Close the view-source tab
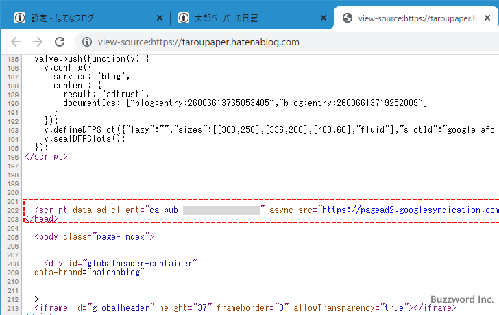The height and width of the screenshot is (315, 499). (x=487, y=18)
